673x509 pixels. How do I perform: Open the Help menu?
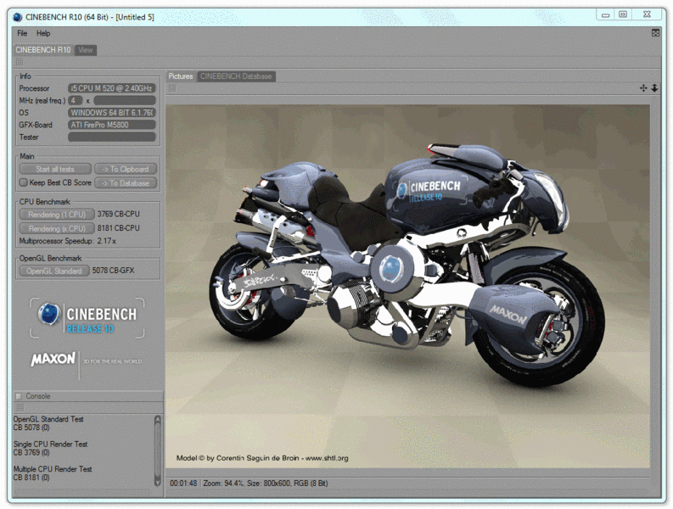coord(43,33)
